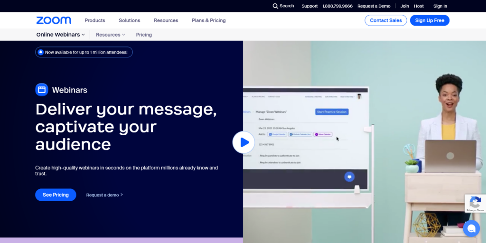Screen dimensions: 486x243
Task: Click the bell notification icon
Action: tap(41, 52)
